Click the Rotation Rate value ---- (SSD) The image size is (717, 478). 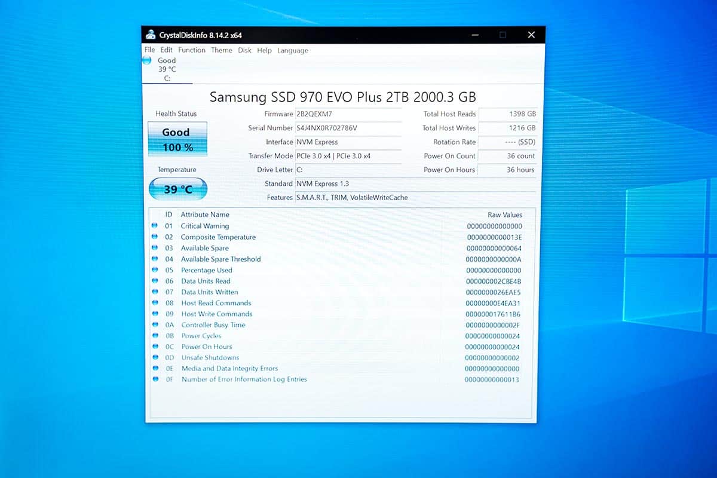508,142
